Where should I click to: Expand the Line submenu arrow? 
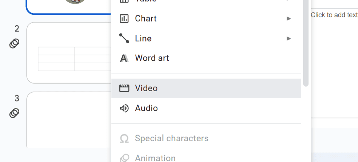[289, 38]
